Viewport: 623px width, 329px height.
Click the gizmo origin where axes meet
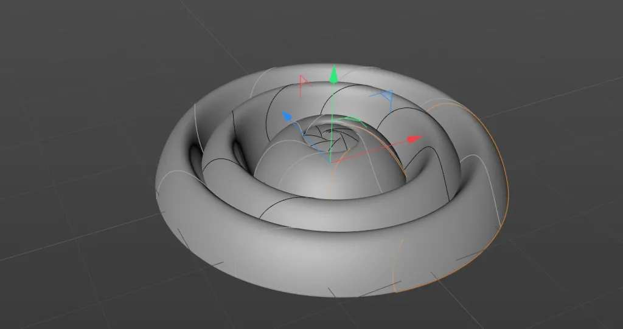(330, 162)
